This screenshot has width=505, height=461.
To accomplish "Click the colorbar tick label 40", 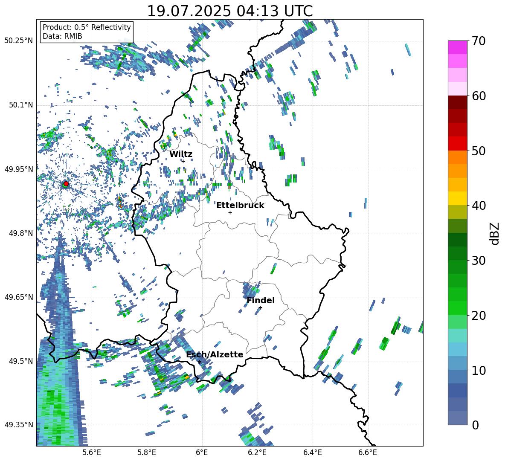I will click(x=479, y=206).
